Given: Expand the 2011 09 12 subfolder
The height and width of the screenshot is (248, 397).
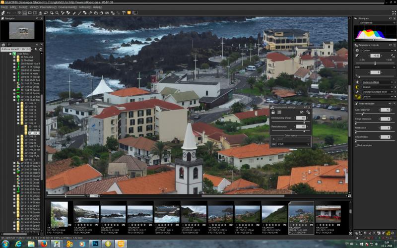Looking at the screenshot, I should (18, 103).
